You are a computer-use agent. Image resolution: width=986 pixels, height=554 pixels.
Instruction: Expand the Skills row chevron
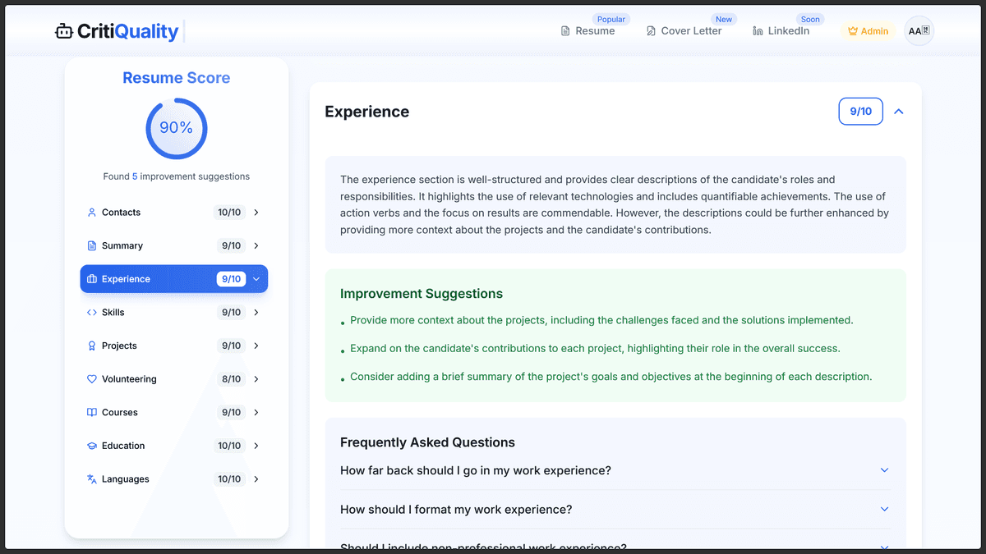click(256, 313)
